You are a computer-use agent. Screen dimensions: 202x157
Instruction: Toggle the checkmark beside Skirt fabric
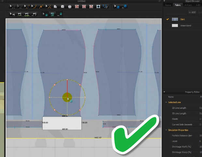click(x=168, y=19)
